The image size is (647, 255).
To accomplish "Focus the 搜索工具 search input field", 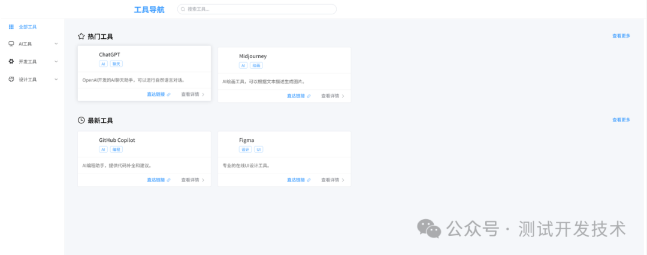I will [258, 9].
